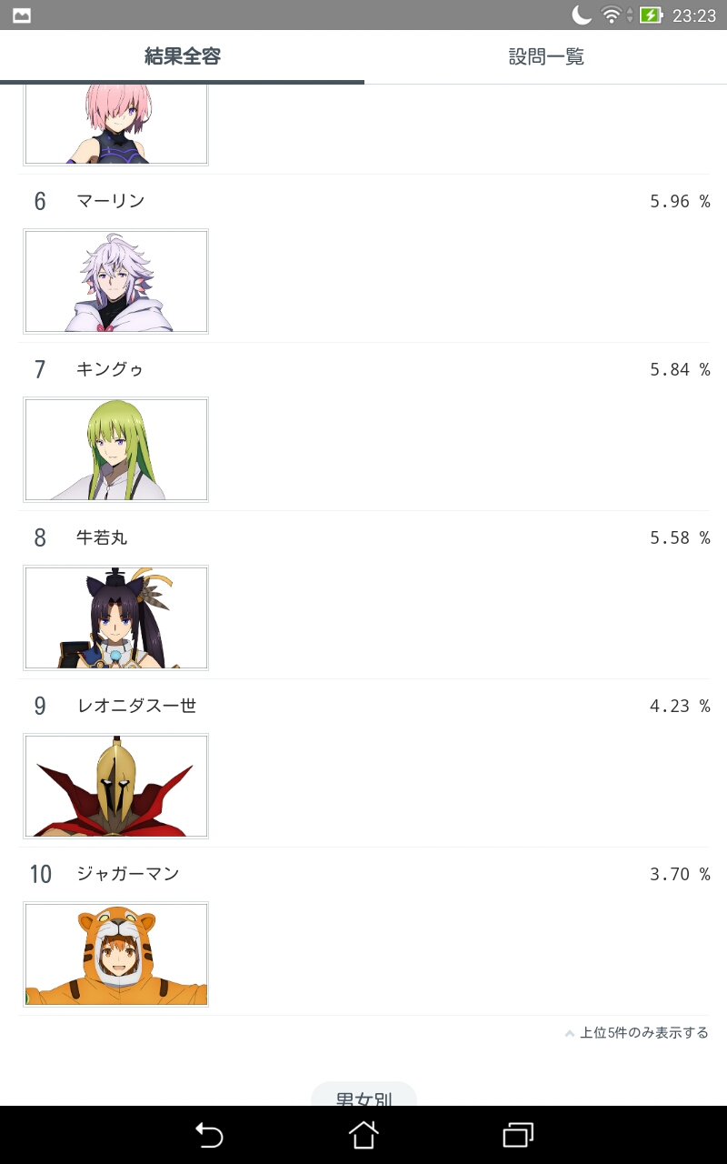Collapse list with 上位5件のみ表示する link
The height and width of the screenshot is (1164, 727).
(644, 1033)
